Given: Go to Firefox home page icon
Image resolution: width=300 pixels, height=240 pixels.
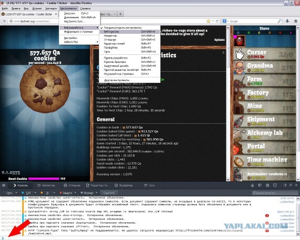Looking at the screenshot, I should coord(296,21).
